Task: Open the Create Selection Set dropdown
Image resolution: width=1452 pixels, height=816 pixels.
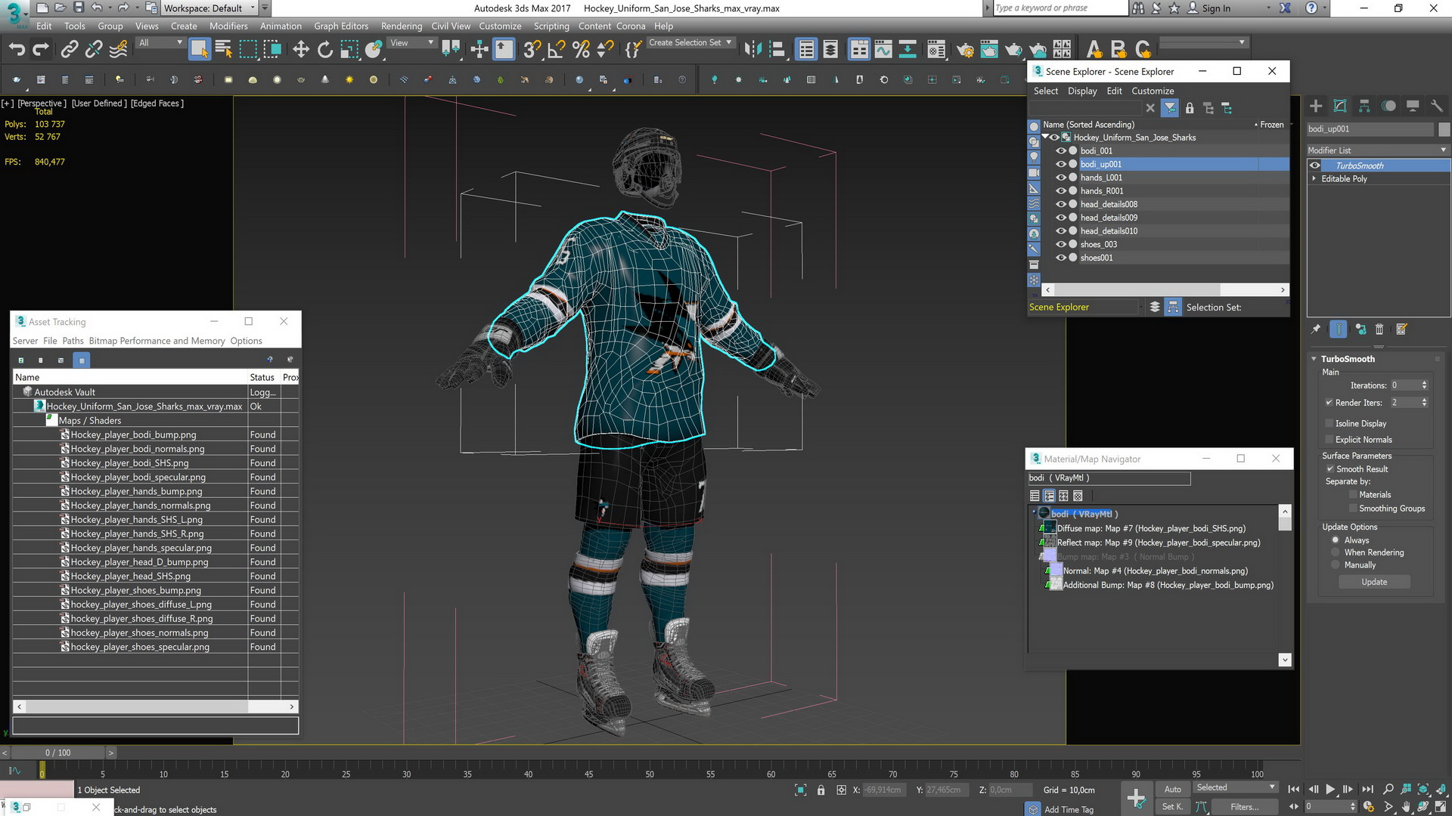Action: point(690,43)
